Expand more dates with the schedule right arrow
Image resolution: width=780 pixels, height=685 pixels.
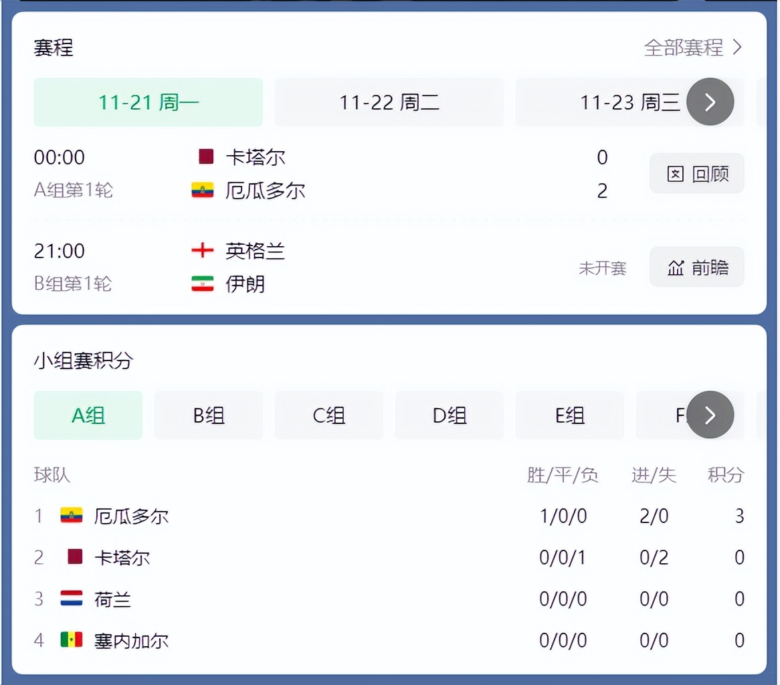click(711, 102)
